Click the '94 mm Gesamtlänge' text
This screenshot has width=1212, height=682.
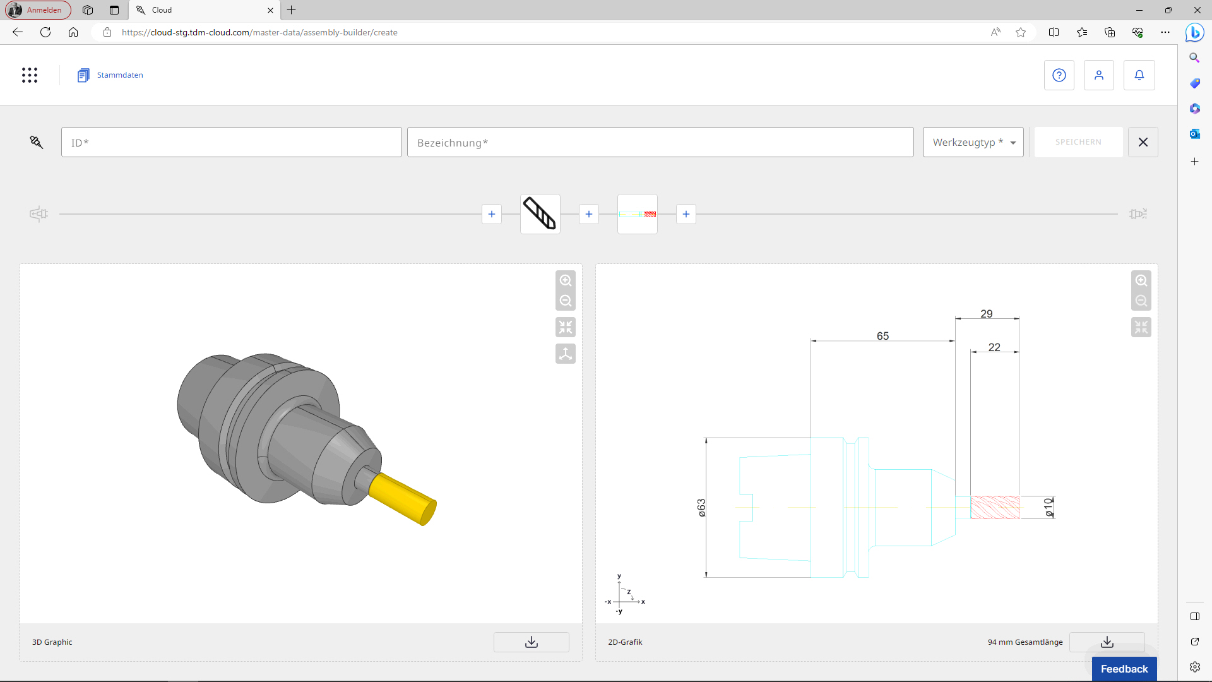(1025, 642)
